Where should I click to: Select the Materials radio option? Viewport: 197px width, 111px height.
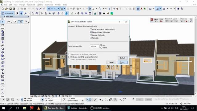pos(91,38)
